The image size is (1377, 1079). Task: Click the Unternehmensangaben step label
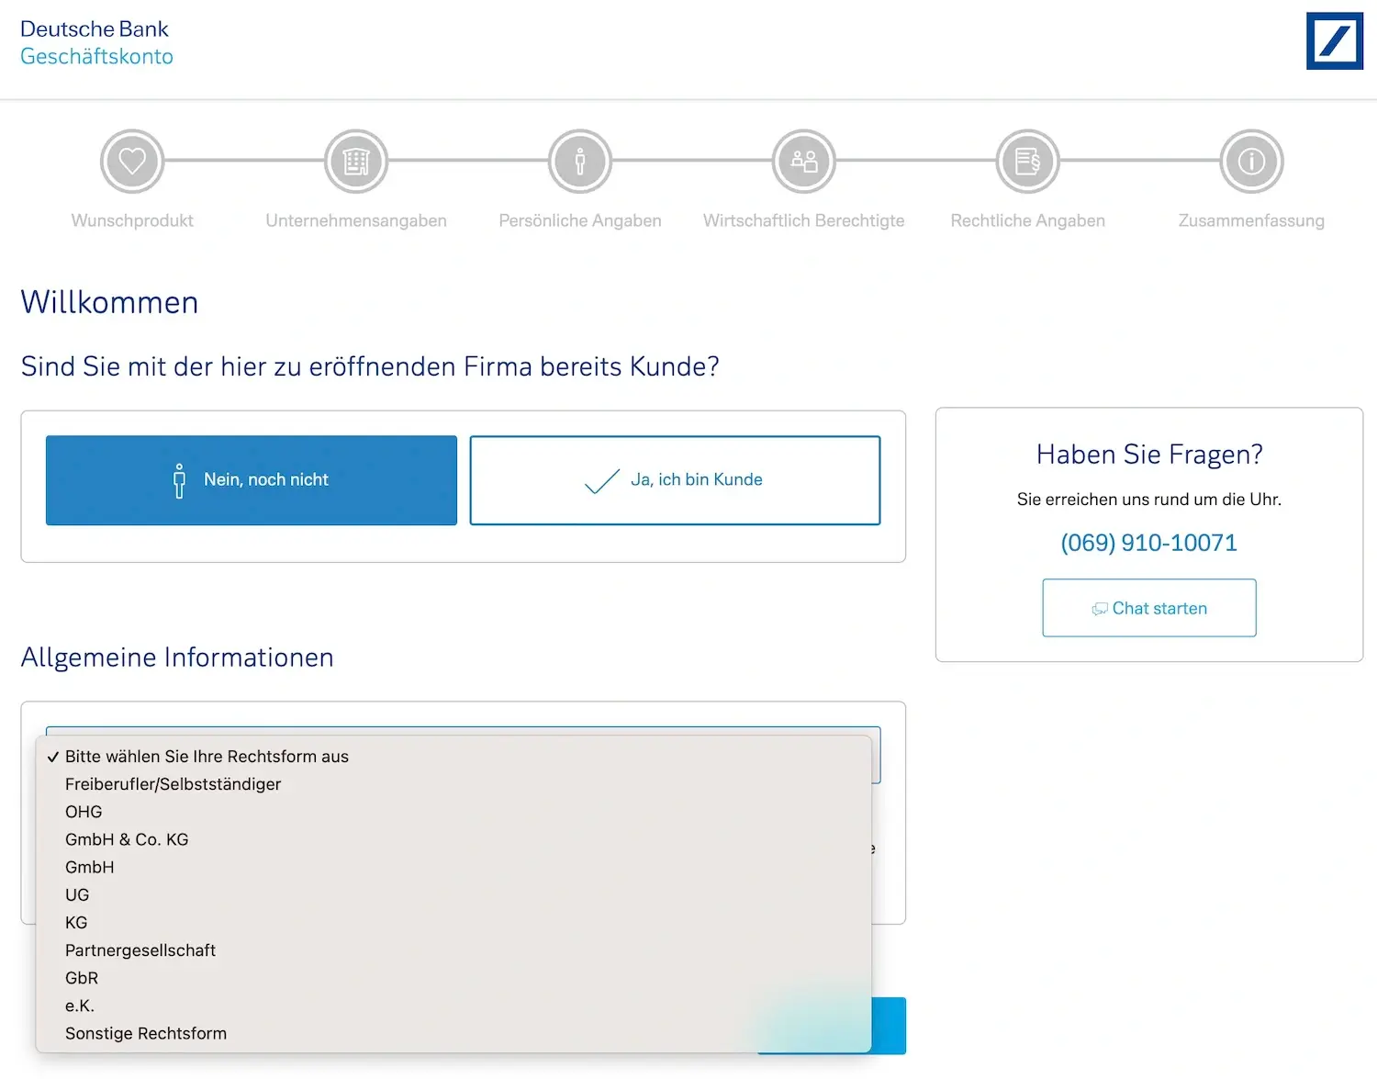coord(356,220)
